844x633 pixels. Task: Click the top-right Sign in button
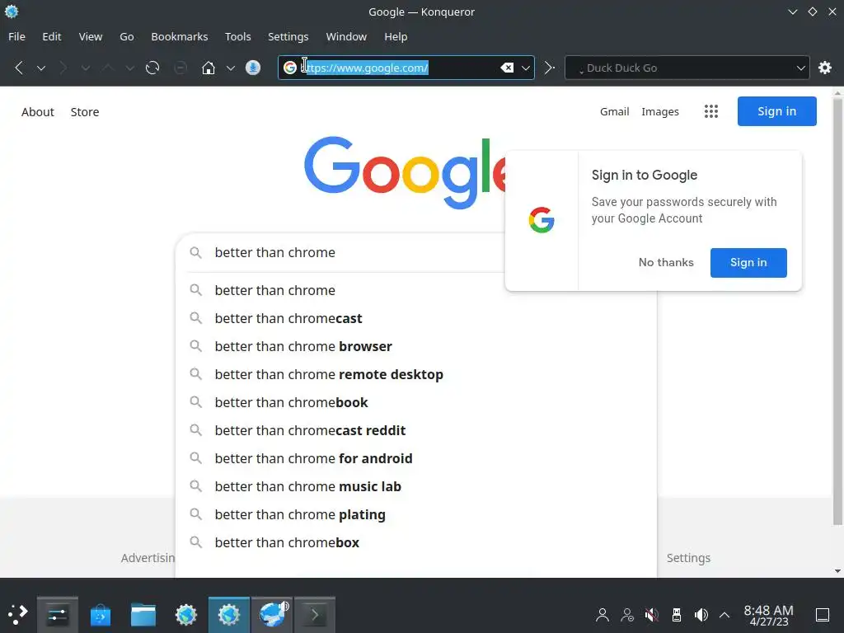pyautogui.click(x=776, y=111)
